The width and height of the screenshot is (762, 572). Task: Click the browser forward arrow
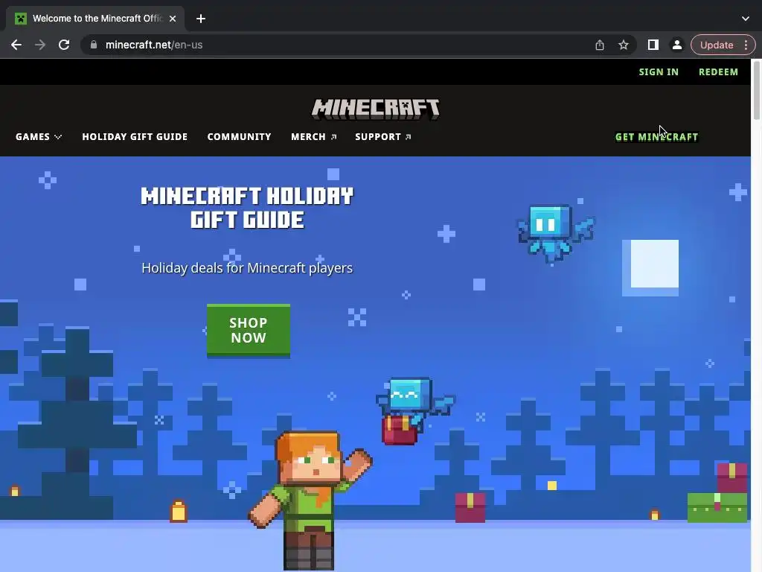40,45
